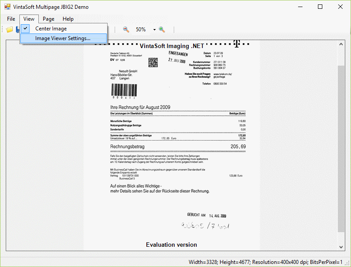Click the QR code on the document
351x267 pixels.
(x=153, y=62)
